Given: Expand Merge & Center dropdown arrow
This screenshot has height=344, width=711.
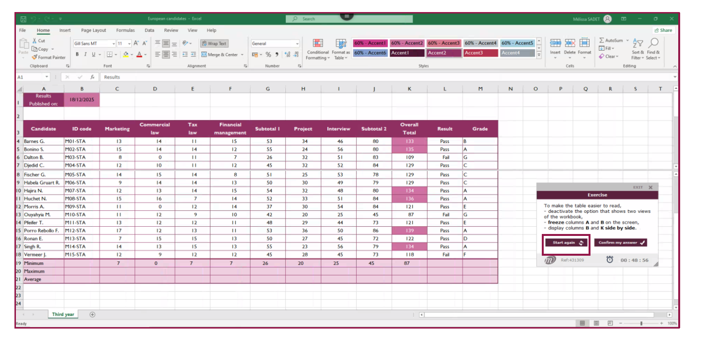Looking at the screenshot, I should [x=241, y=55].
